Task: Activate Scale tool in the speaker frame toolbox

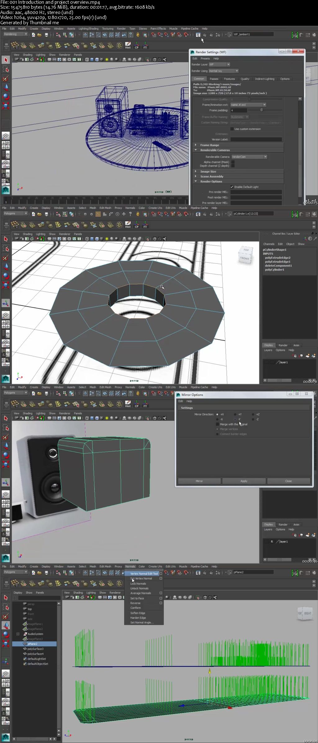Action: click(6, 464)
